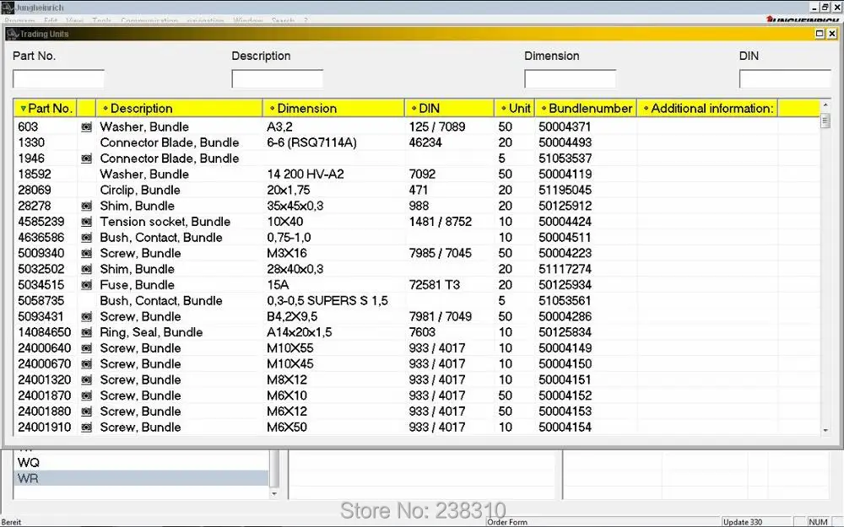Select part number 18592
The height and width of the screenshot is (527, 844).
[x=35, y=175]
